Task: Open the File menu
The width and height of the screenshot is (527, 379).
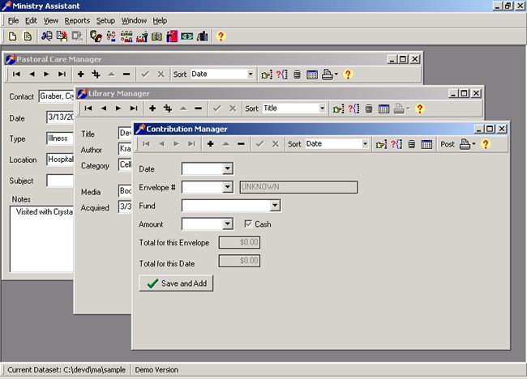Action: [x=13, y=20]
